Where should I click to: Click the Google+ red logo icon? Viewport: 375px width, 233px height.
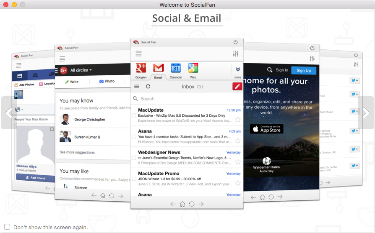coord(63,70)
